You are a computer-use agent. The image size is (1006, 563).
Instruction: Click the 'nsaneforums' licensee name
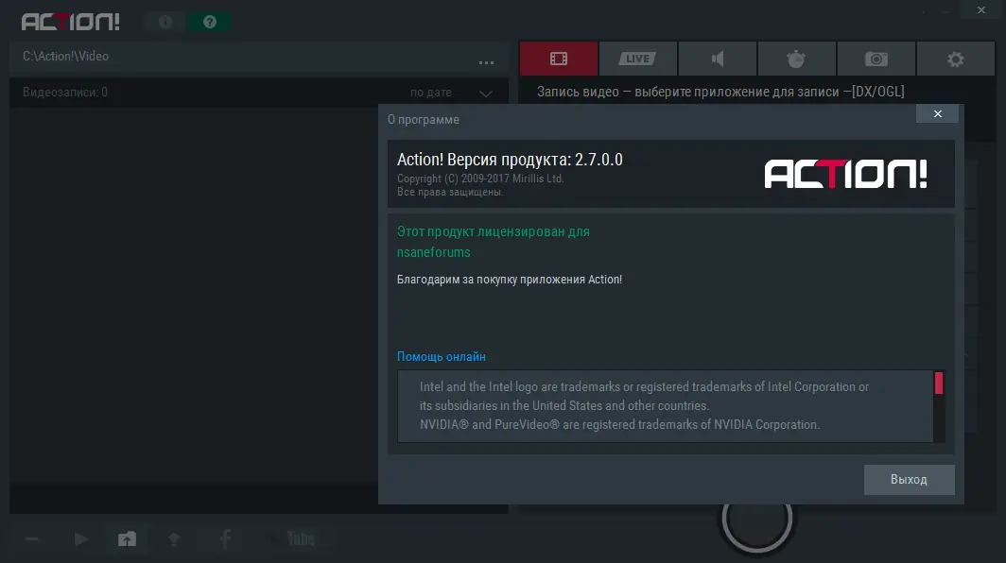(x=434, y=252)
